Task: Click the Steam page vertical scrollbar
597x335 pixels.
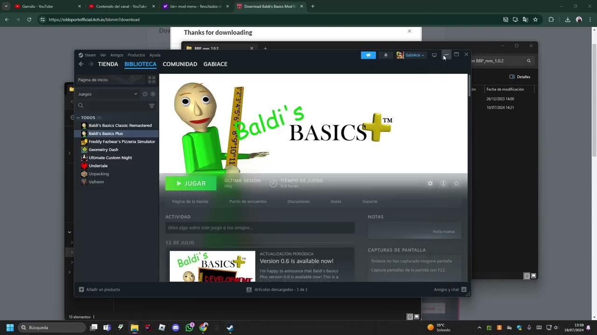Action: 469,86
